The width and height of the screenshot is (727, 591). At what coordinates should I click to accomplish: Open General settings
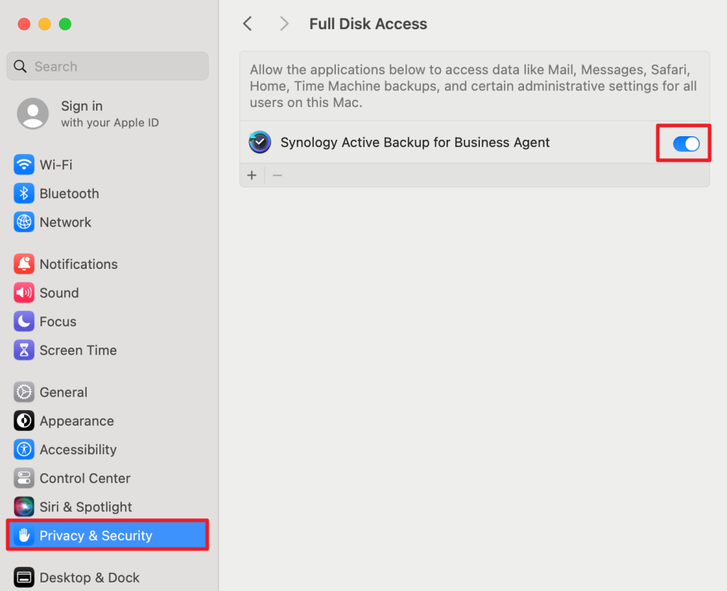pos(108,392)
